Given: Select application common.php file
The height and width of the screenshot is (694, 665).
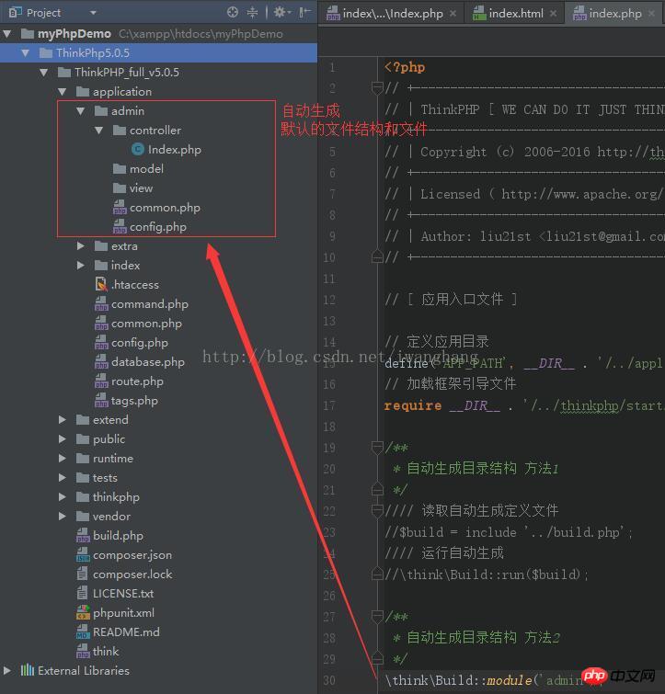Looking at the screenshot, I should coord(138,324).
